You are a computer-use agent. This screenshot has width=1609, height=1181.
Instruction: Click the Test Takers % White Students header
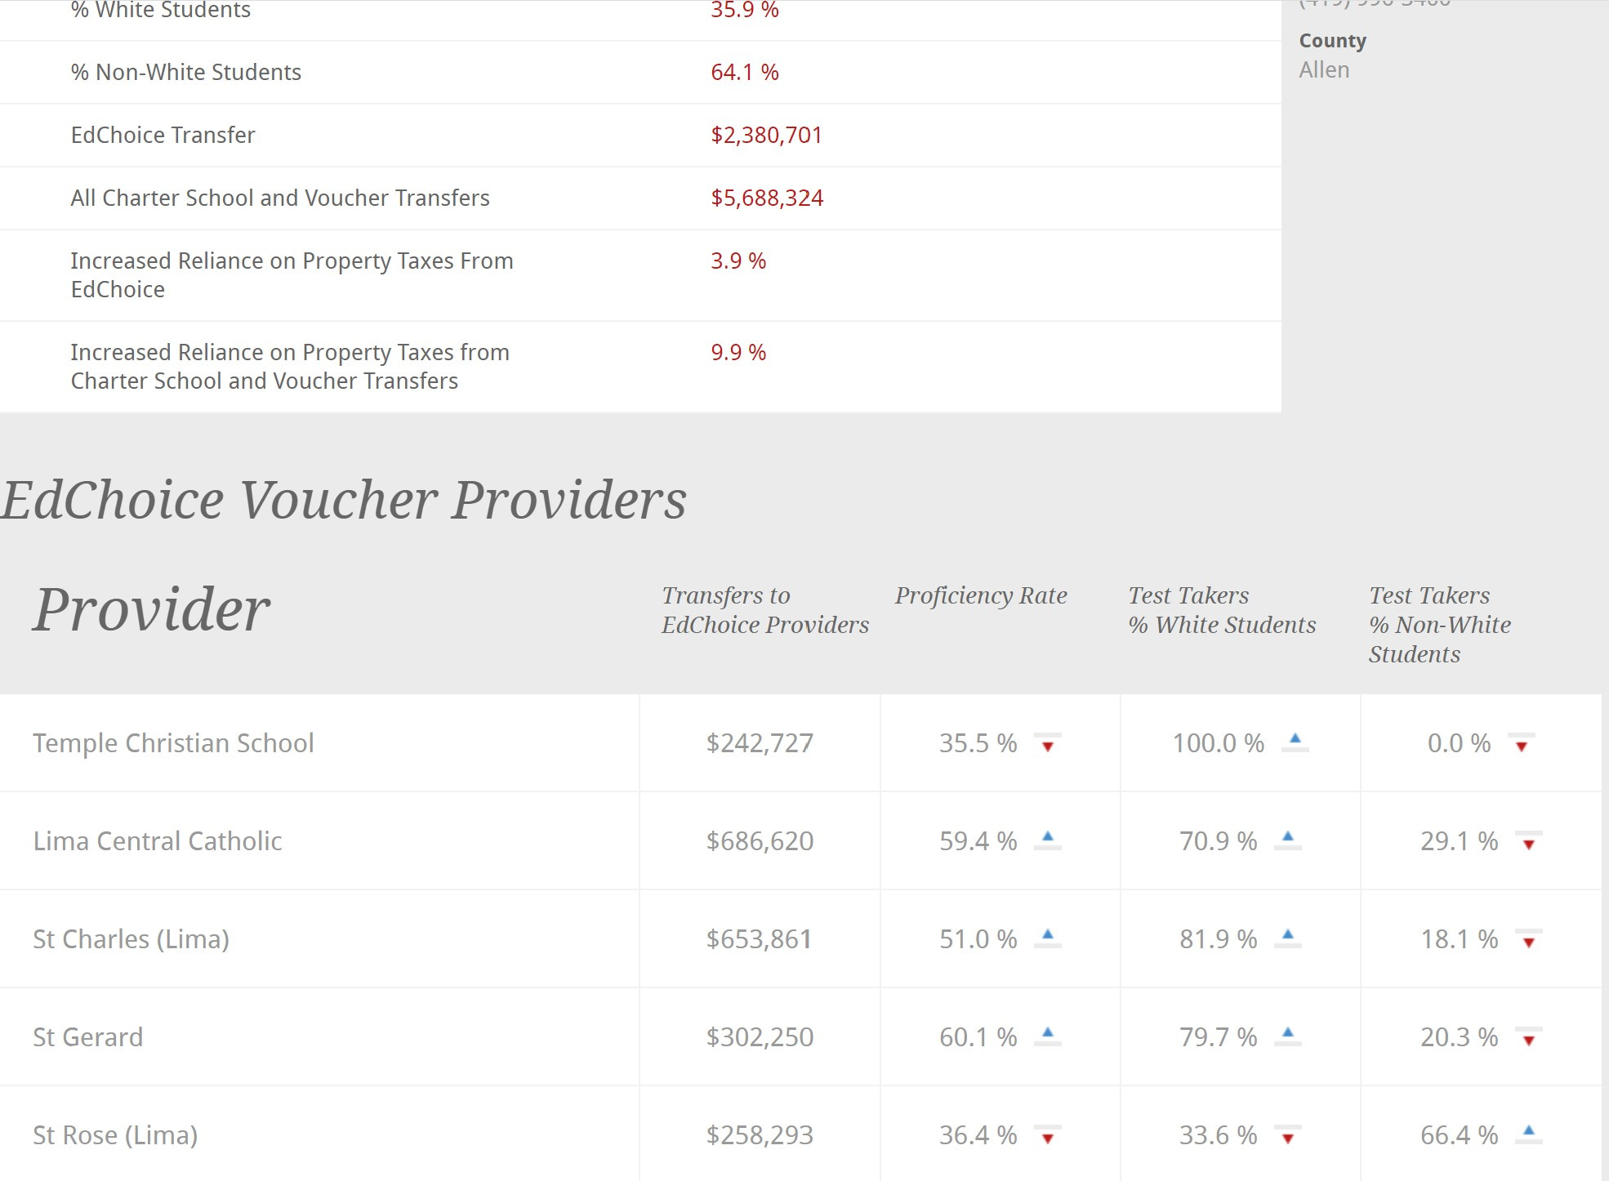pyautogui.click(x=1223, y=610)
